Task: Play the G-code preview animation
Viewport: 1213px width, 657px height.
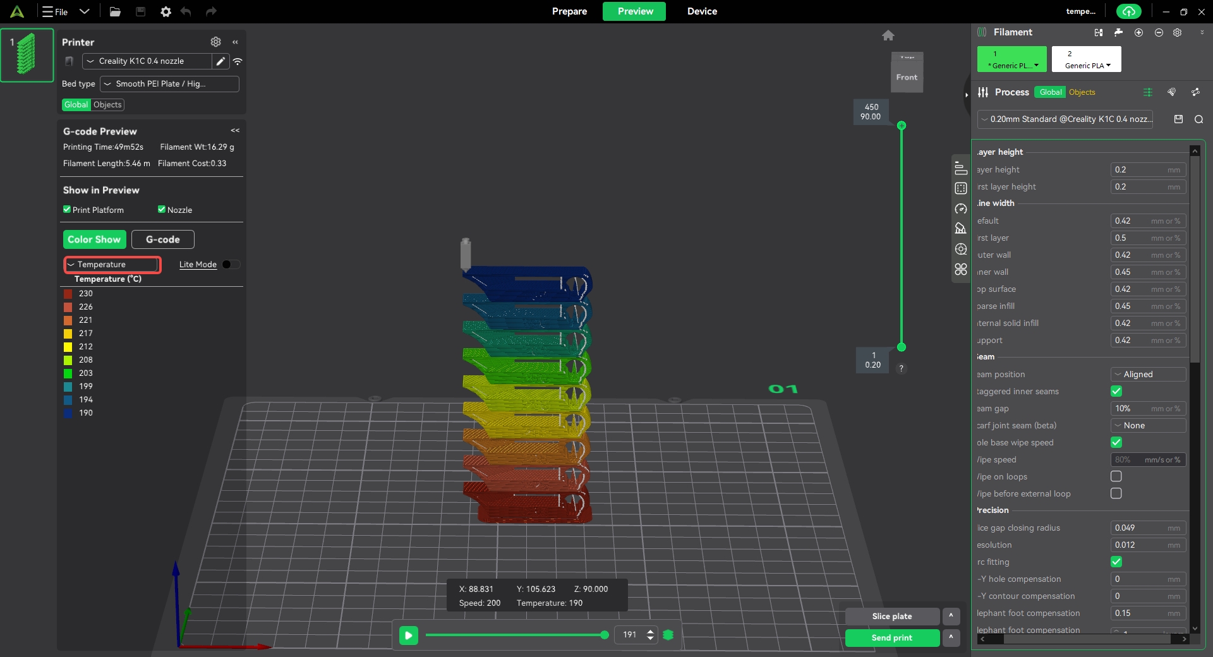Action: pyautogui.click(x=409, y=635)
